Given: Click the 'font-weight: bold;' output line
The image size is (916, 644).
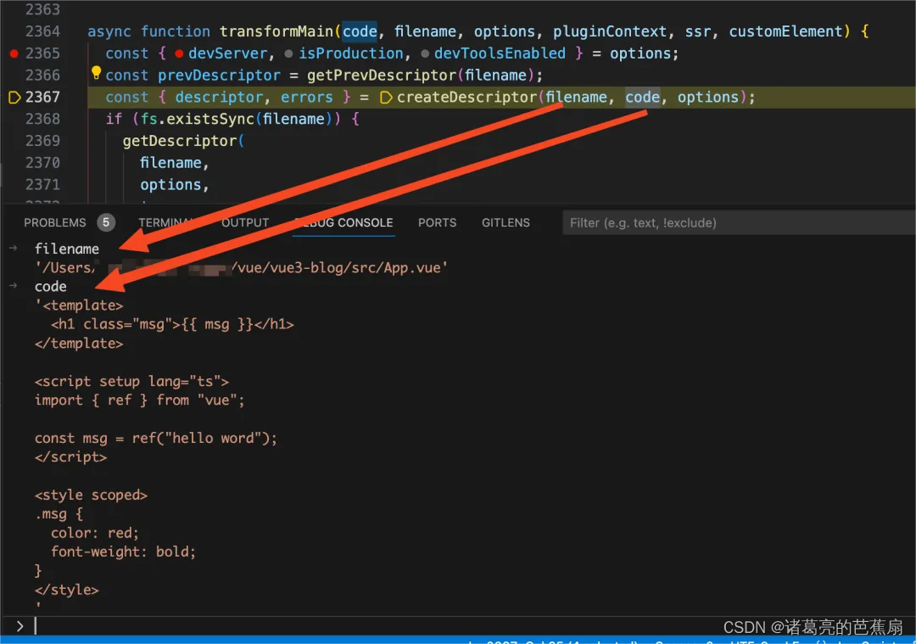Looking at the screenshot, I should [123, 552].
